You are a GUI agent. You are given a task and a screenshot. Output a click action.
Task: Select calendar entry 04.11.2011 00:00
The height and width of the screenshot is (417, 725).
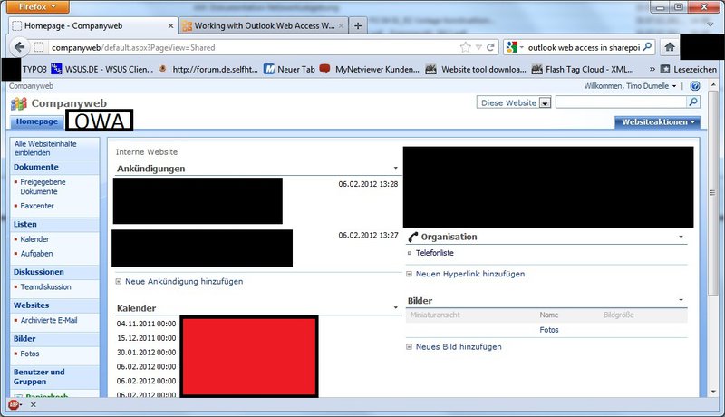pos(146,324)
